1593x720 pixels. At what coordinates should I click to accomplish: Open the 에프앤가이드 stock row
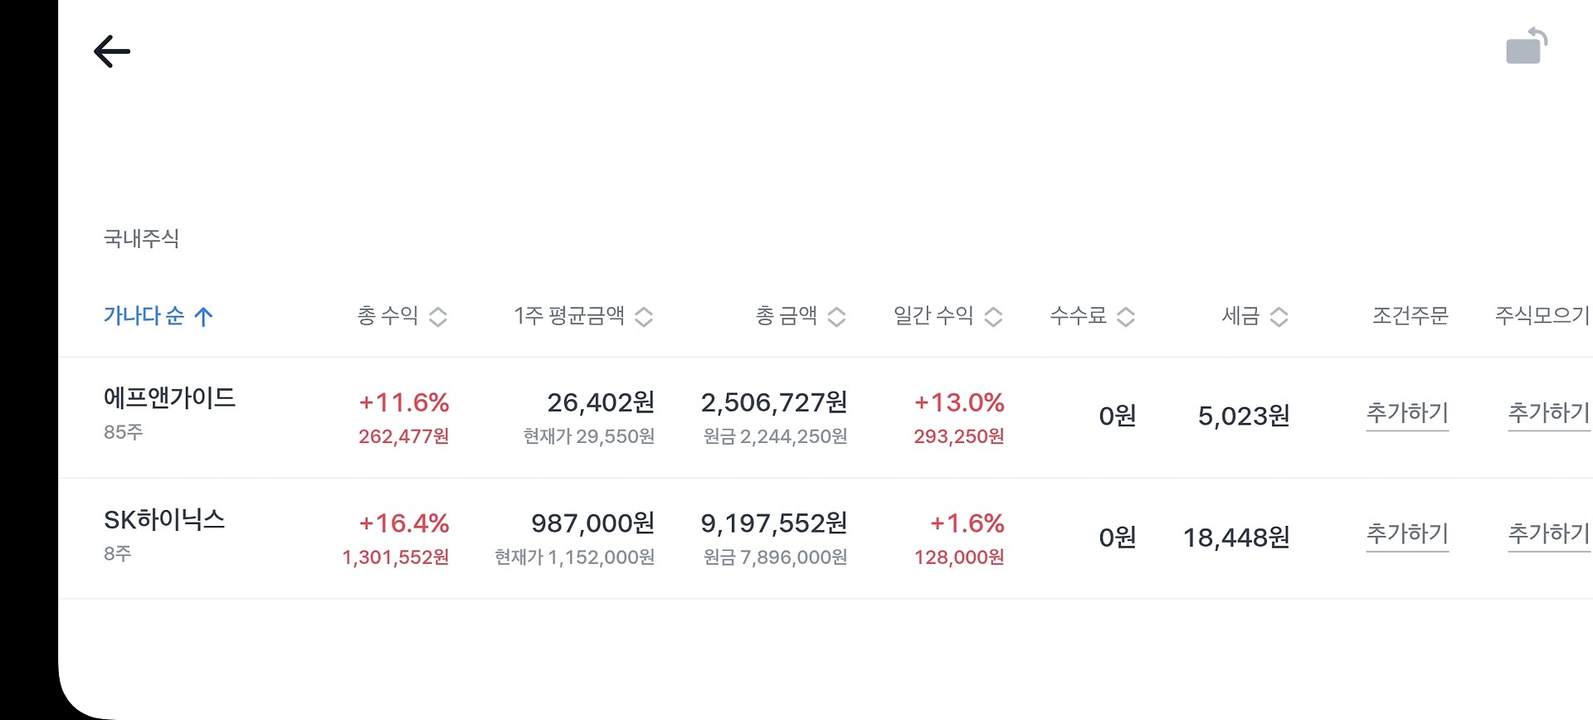coord(826,417)
